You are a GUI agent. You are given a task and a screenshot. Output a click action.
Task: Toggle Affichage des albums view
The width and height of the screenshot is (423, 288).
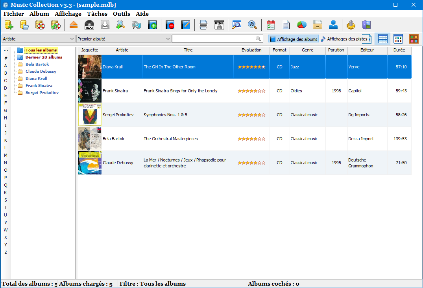(294, 39)
